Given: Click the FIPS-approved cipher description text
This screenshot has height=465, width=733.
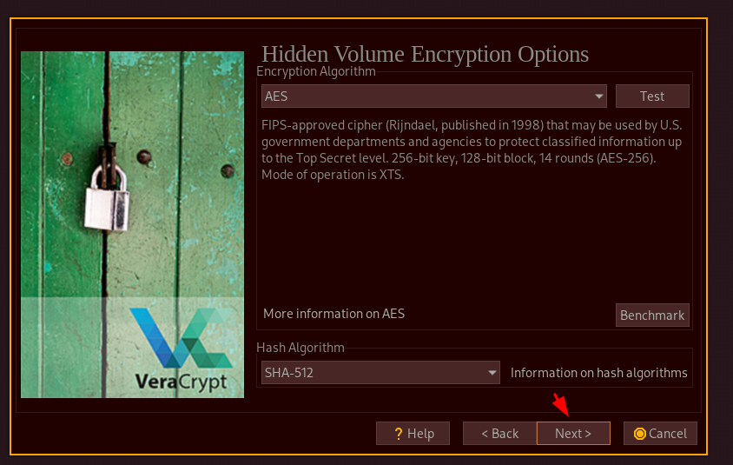Looking at the screenshot, I should (x=472, y=150).
